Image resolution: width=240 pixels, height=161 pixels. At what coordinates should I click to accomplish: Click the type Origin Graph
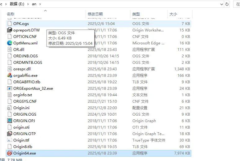click(x=144, y=121)
